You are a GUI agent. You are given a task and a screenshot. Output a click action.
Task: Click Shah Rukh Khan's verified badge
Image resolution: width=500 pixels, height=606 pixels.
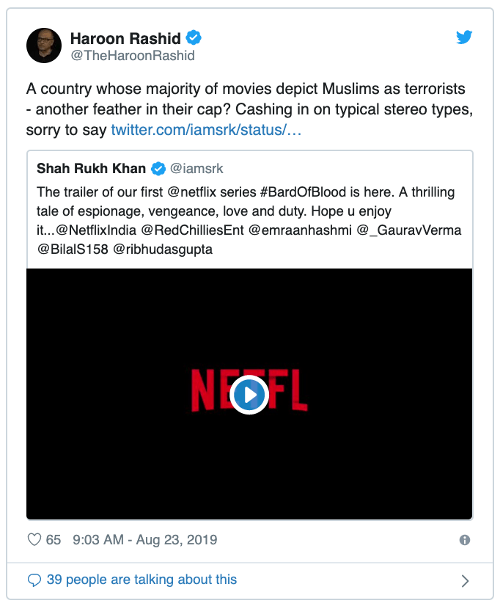pyautogui.click(x=158, y=169)
